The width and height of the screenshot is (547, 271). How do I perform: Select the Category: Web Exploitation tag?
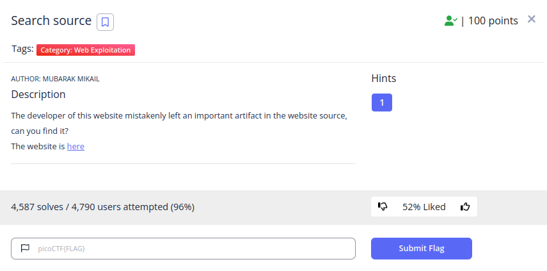[x=86, y=50]
